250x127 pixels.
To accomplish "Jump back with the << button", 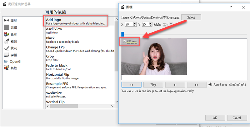I will pyautogui.click(x=131, y=85).
